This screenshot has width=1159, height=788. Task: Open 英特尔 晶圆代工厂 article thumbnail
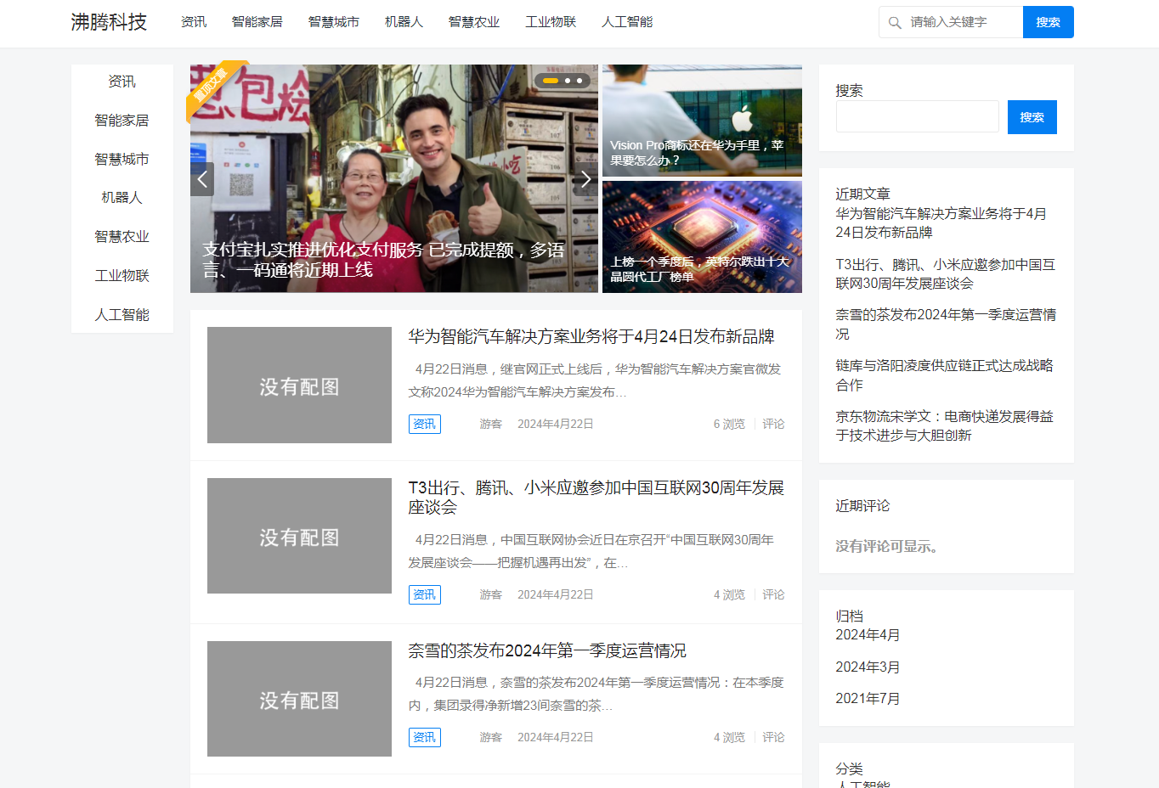[702, 237]
